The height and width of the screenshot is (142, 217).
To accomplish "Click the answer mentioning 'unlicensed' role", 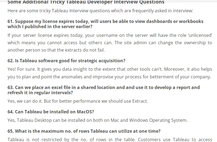I will click(110, 43).
